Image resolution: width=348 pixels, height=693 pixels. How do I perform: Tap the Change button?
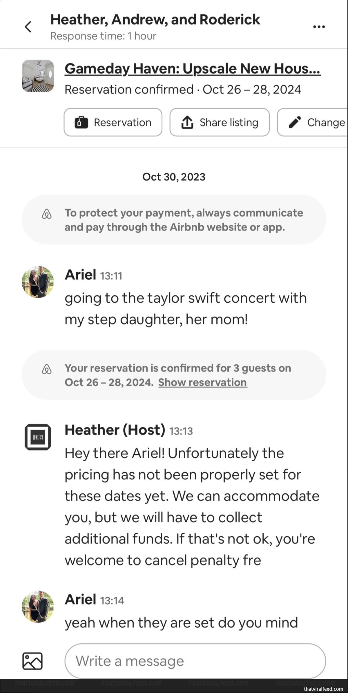click(x=313, y=122)
